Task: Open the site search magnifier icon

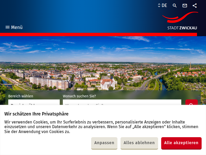Action: [x=175, y=5]
